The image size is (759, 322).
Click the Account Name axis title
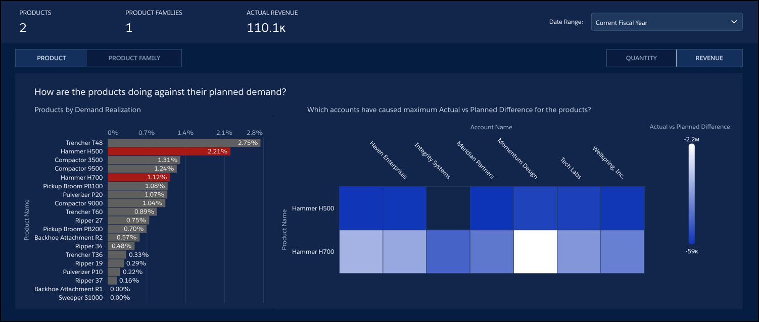click(491, 127)
